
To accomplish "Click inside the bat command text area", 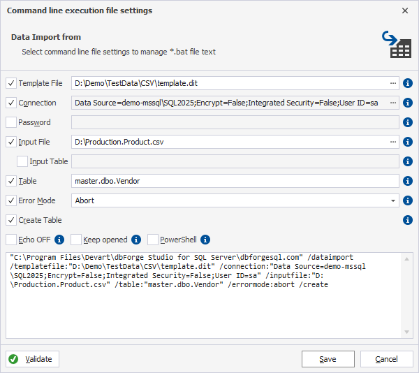I will 204,295.
